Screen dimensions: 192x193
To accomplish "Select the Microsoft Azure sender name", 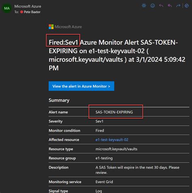I will coord(28,6).
